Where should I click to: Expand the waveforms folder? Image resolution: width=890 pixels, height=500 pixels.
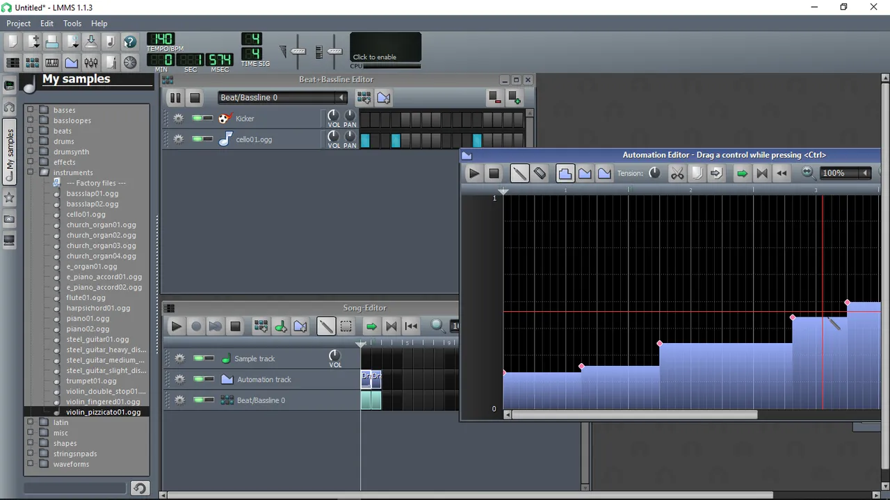(x=30, y=464)
